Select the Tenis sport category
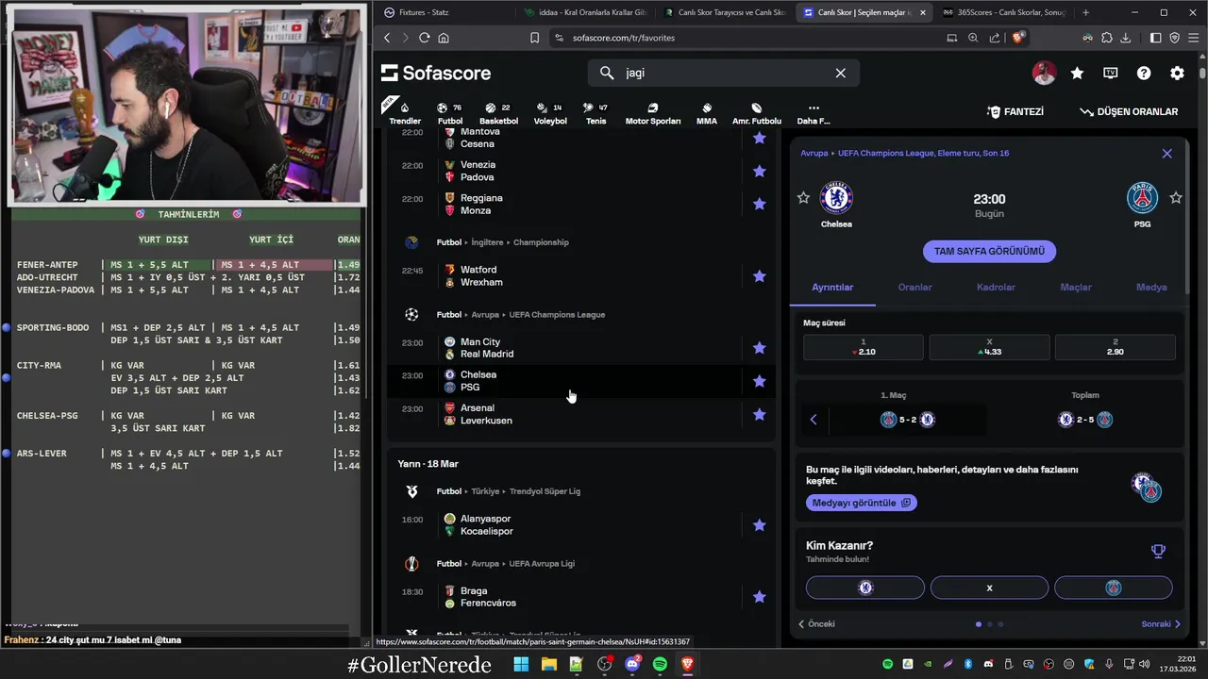1208x679 pixels. coord(596,113)
